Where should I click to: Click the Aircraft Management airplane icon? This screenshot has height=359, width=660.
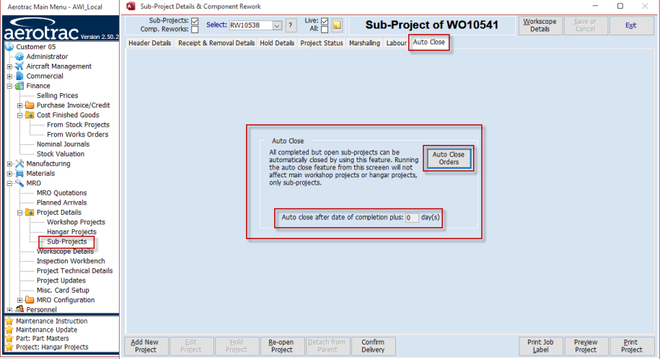click(19, 66)
